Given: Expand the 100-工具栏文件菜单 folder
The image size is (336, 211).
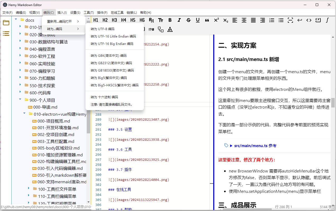Looking at the screenshot, I should click(x=29, y=189).
